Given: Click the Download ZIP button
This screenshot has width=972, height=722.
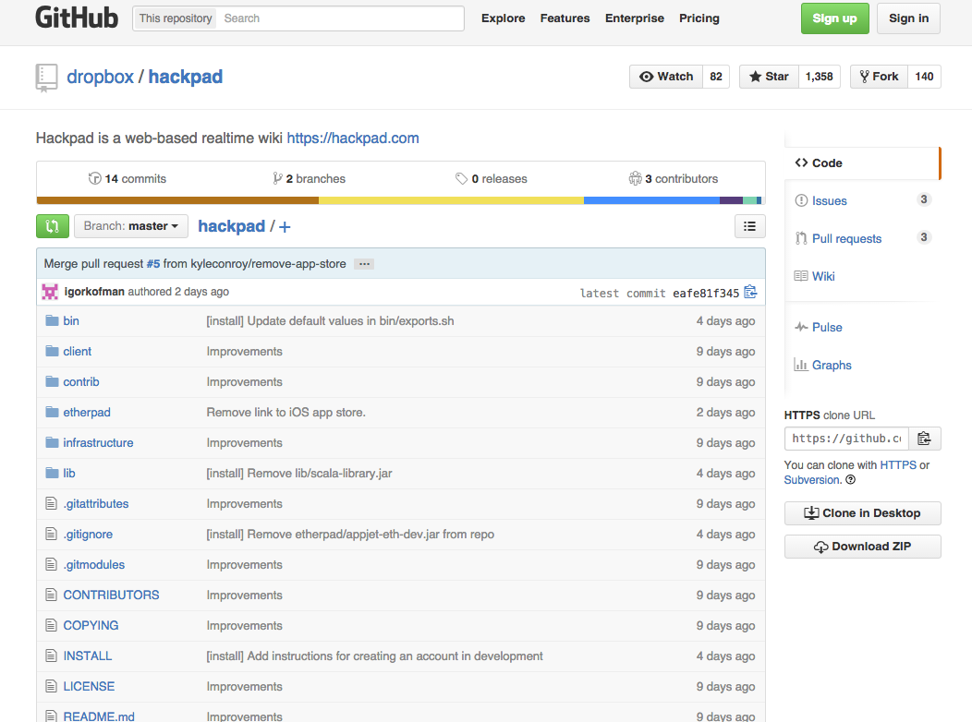Looking at the screenshot, I should tap(862, 547).
